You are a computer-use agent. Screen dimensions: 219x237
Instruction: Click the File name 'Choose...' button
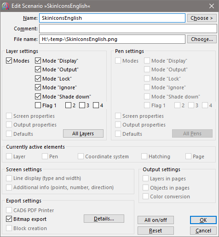[x=202, y=39]
